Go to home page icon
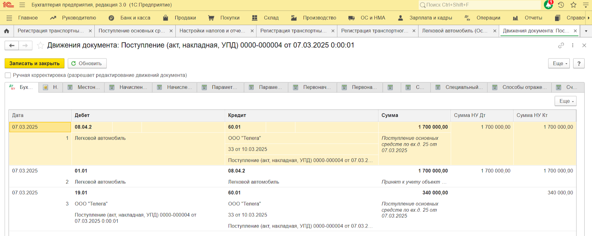The width and height of the screenshot is (592, 236). pos(7,31)
